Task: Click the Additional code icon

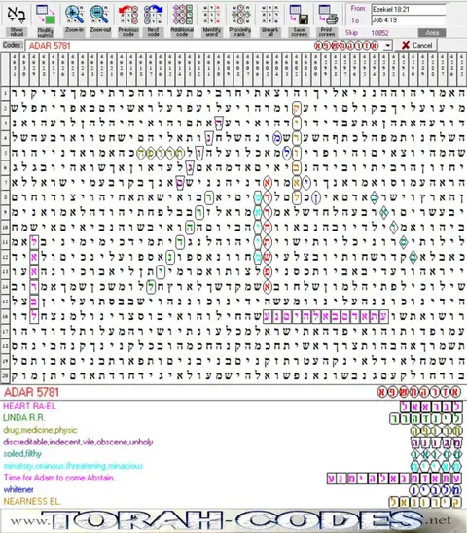Action: click(182, 15)
